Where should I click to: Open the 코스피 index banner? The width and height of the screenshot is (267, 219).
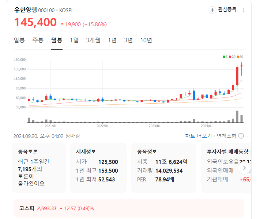[129, 208]
